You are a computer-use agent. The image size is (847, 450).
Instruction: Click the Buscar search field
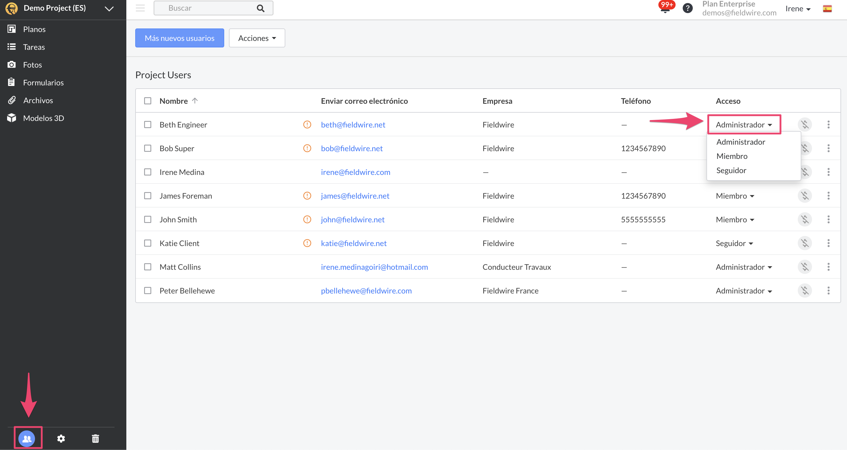[x=207, y=8]
